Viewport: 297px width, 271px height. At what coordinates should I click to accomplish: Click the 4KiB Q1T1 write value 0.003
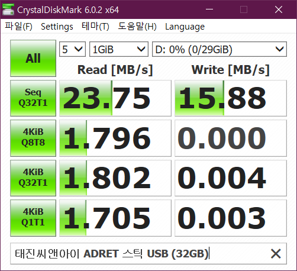231,218
